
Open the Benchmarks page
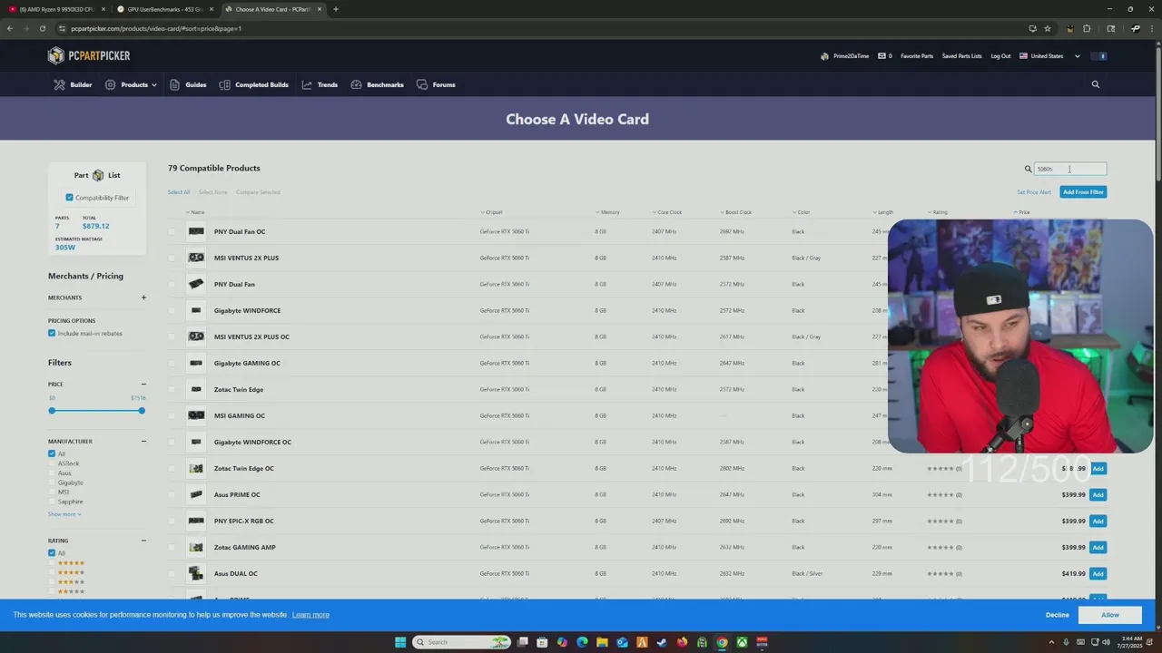377,84
